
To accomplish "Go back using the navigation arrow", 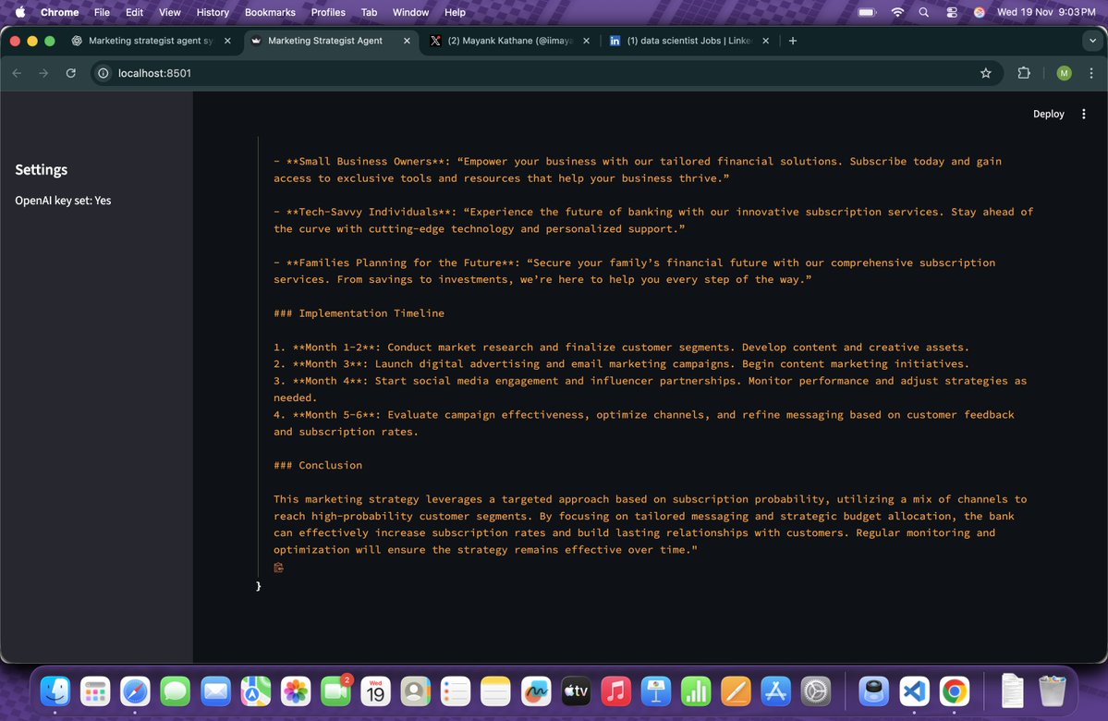I will point(18,73).
